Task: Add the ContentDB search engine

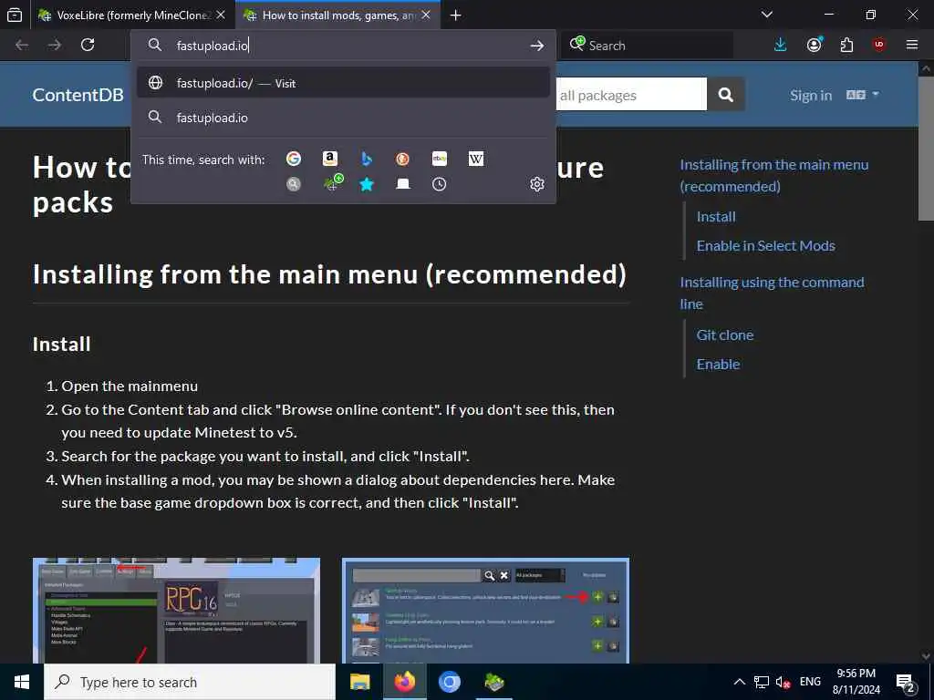Action: 334,183
